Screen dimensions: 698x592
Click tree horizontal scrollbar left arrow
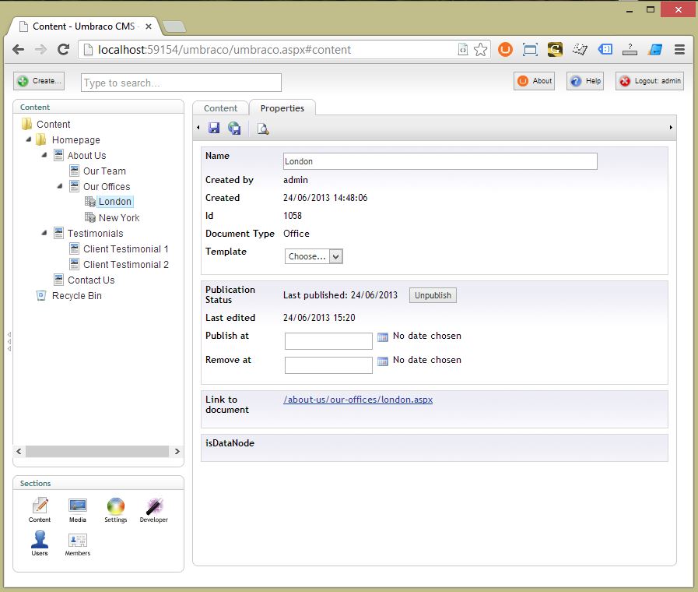[x=19, y=451]
